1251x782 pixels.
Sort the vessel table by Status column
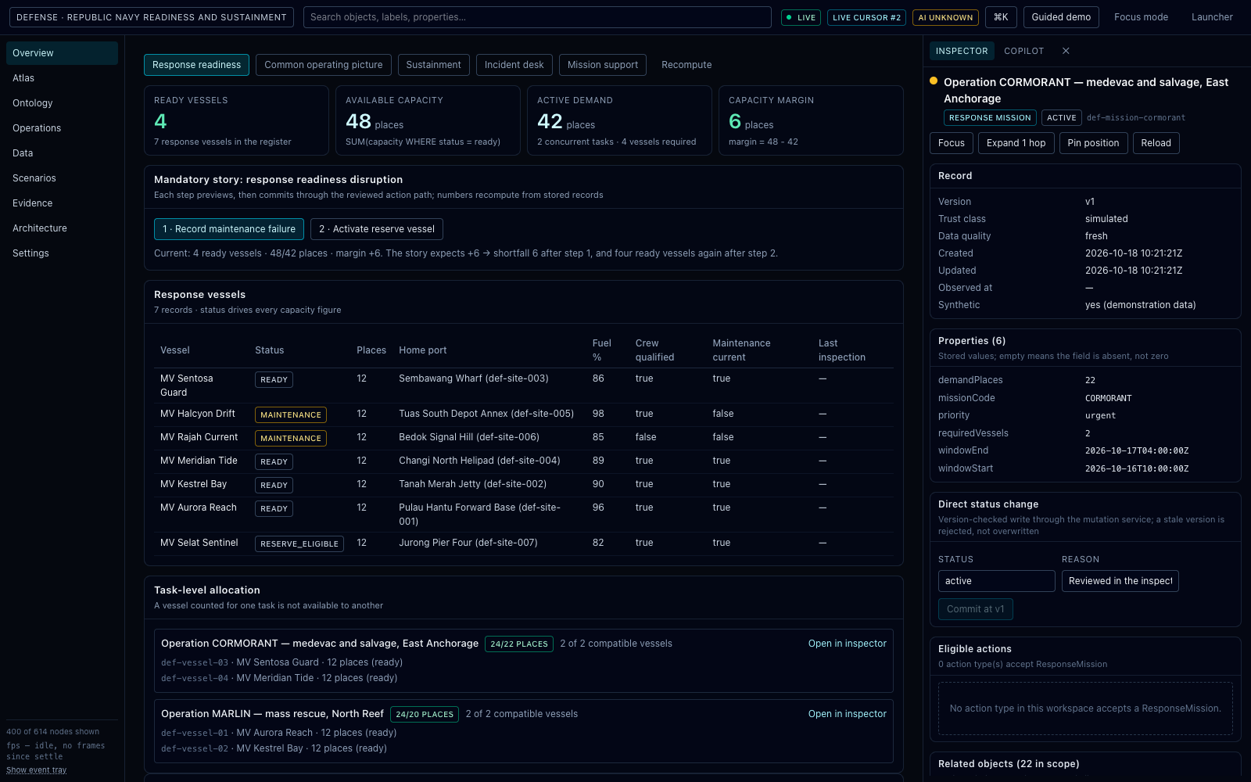coord(270,350)
